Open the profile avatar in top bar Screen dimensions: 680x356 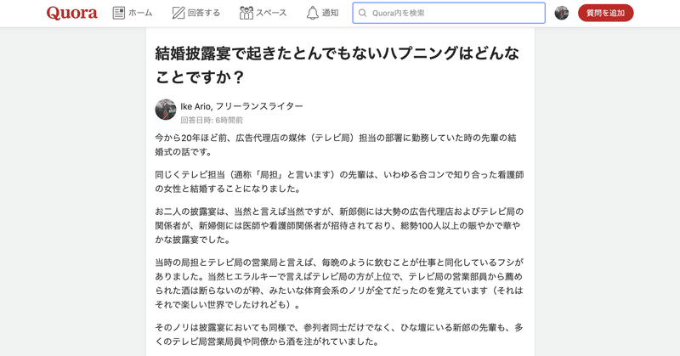(x=561, y=13)
